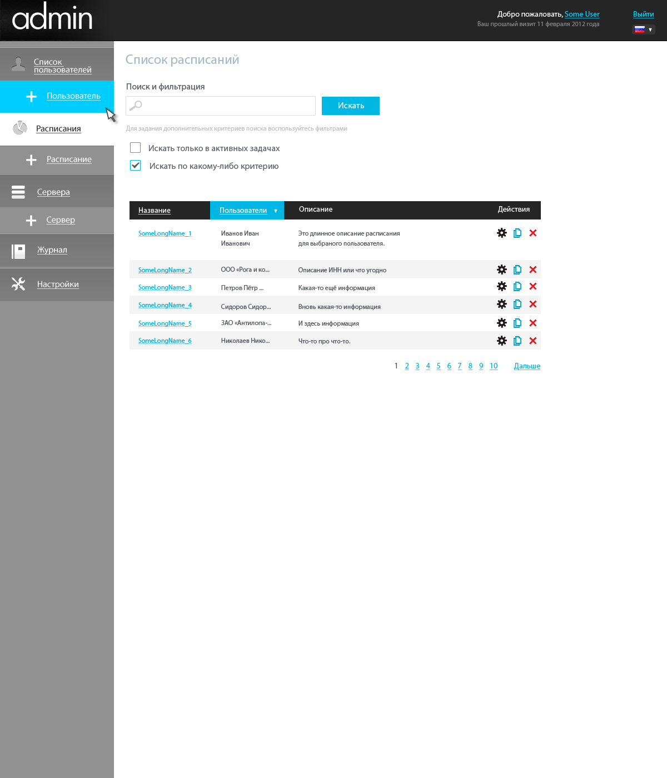The height and width of the screenshot is (778, 667).
Task: Click the Выйти logout link
Action: click(643, 14)
